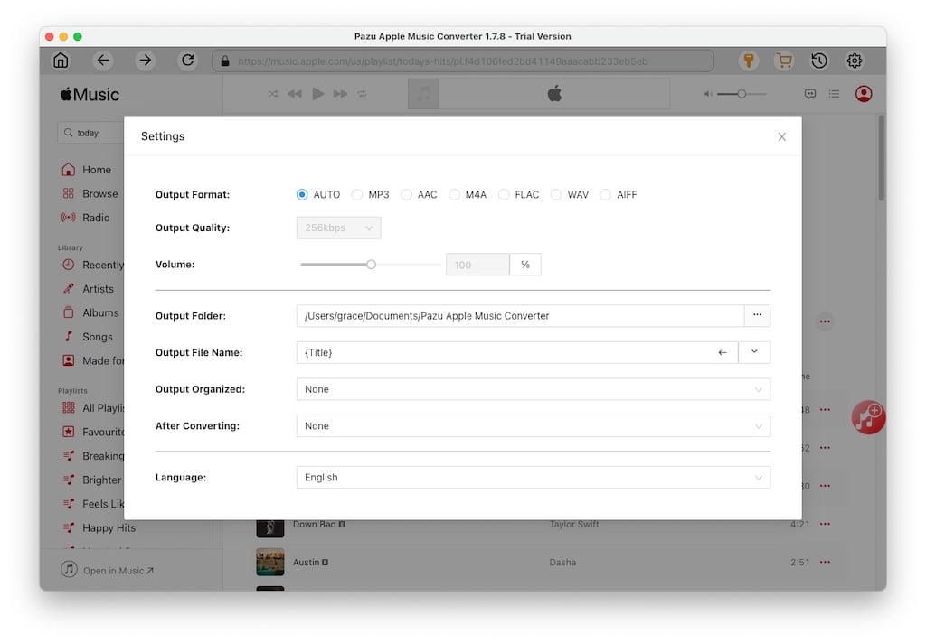Open the Language dropdown

[534, 477]
